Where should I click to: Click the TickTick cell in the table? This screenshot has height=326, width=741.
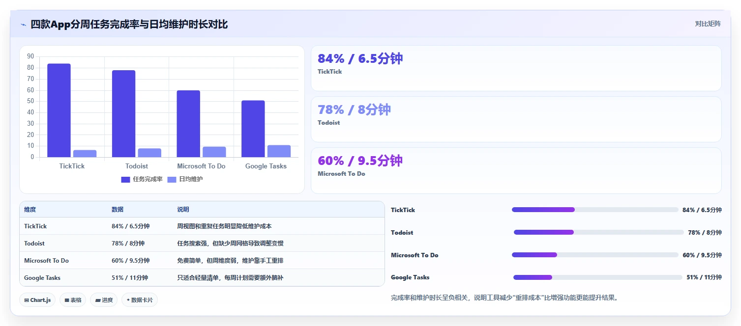(35, 226)
